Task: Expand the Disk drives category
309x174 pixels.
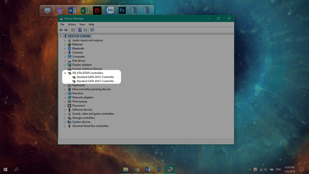Action: (65, 61)
